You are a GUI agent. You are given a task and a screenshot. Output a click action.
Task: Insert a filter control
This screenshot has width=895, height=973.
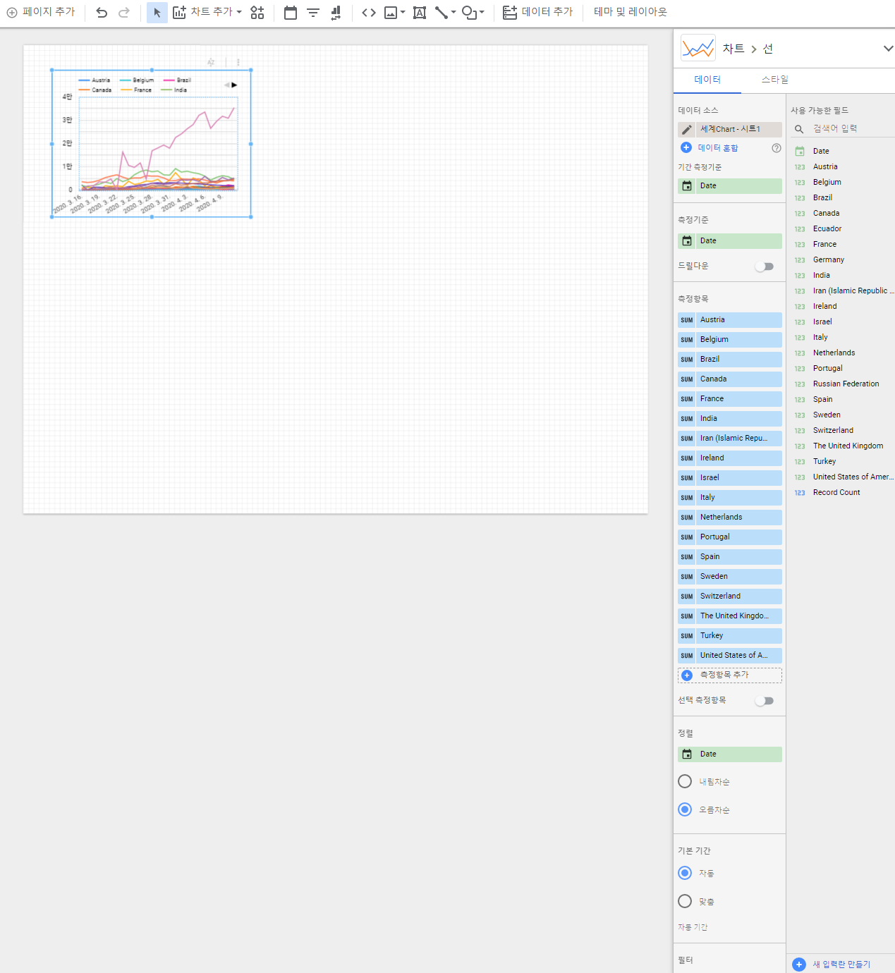[x=313, y=12]
